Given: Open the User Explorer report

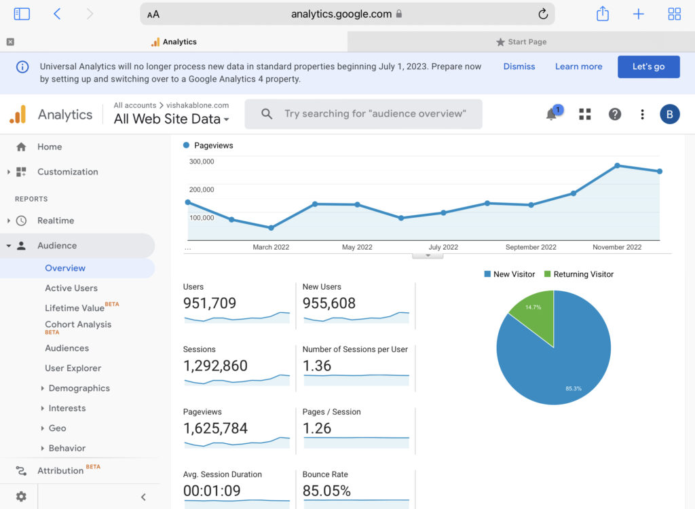Looking at the screenshot, I should point(73,368).
